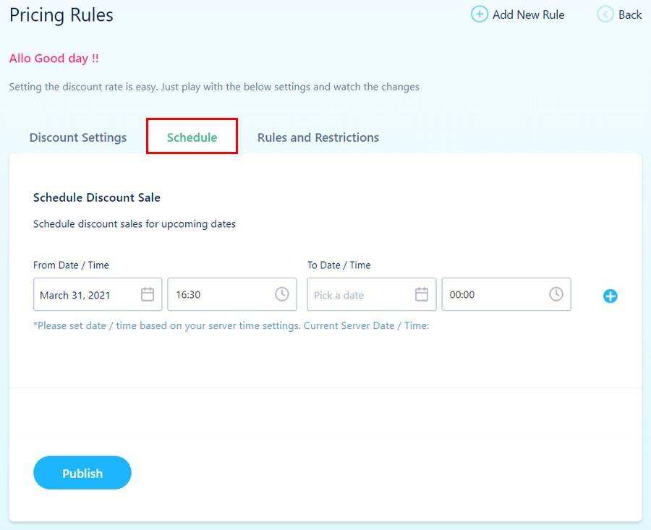Open the From Date calendar icon
This screenshot has height=530, width=651.
[148, 294]
